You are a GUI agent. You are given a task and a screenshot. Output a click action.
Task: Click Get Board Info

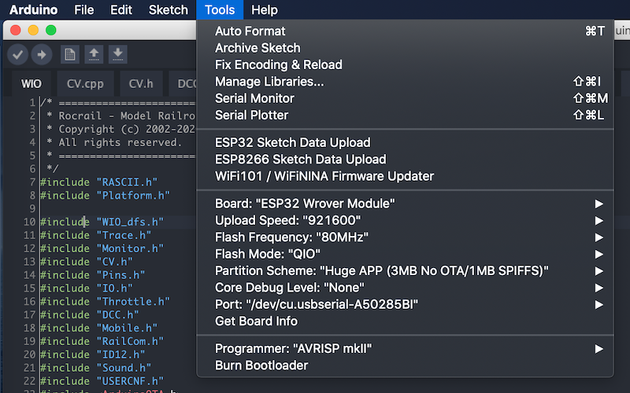256,321
